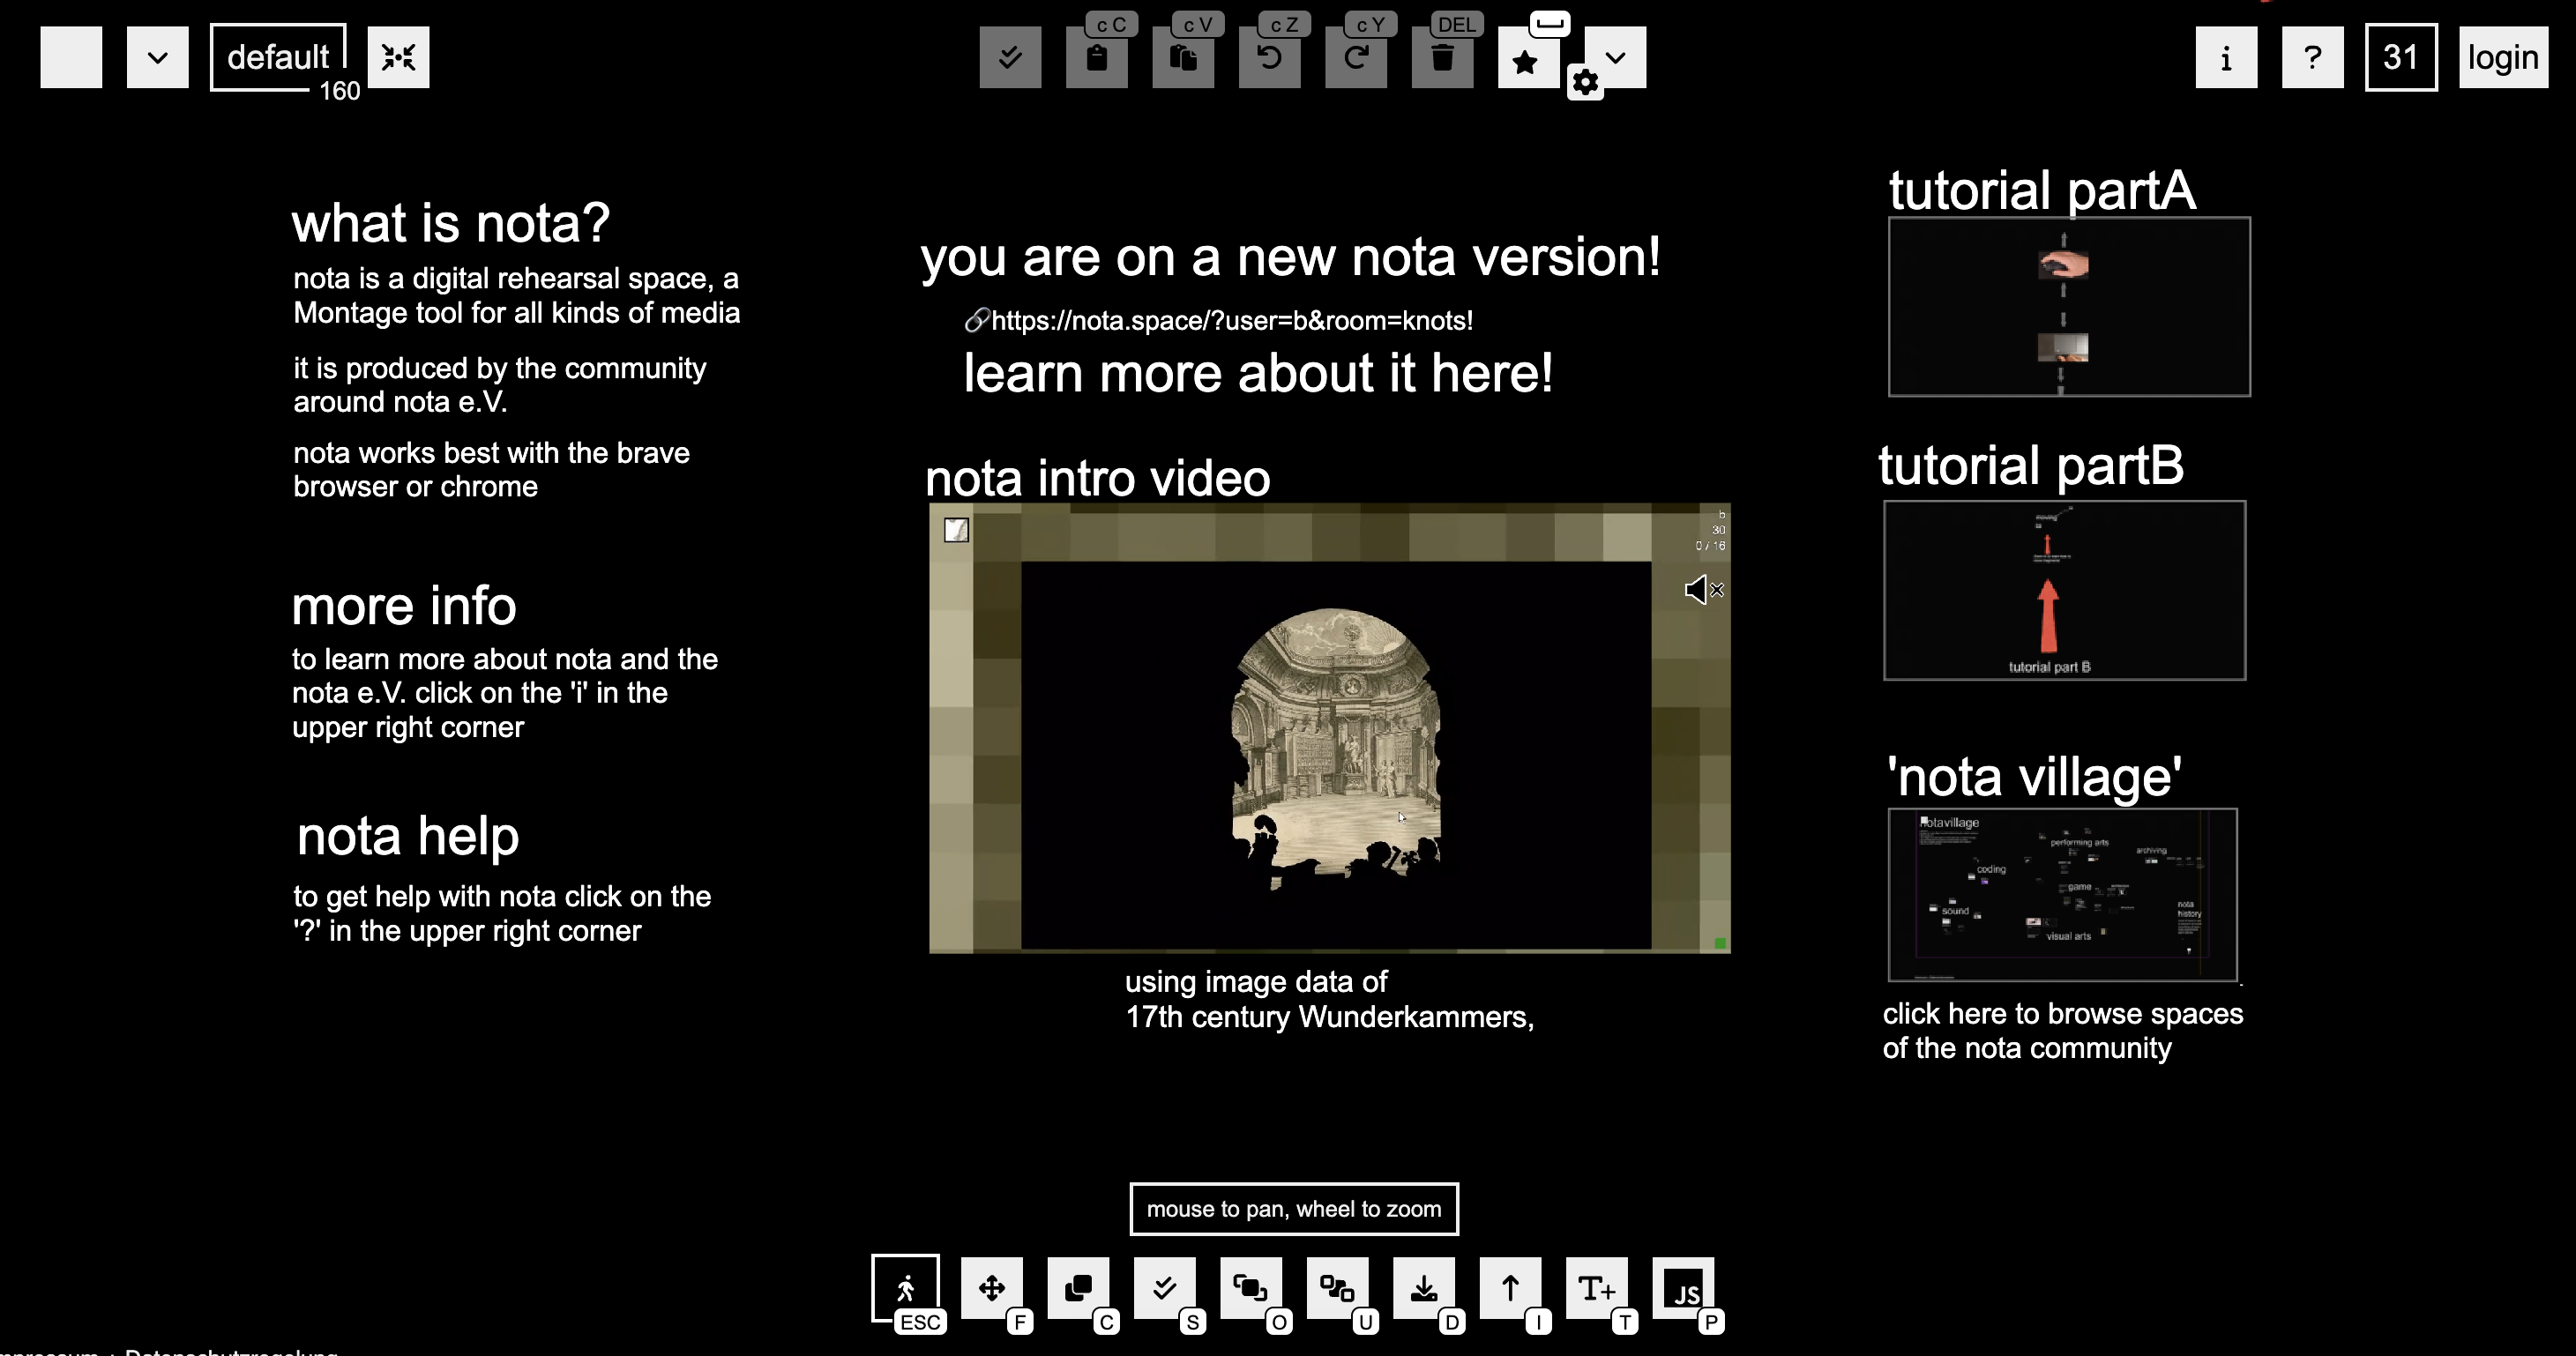Click the 'nota help' heading
The image size is (2576, 1356).
click(x=408, y=836)
